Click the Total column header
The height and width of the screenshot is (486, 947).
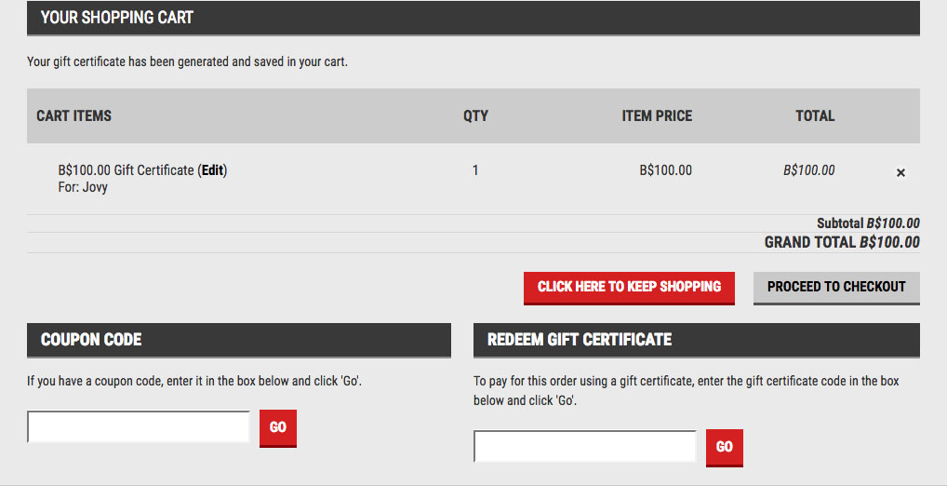click(x=814, y=116)
